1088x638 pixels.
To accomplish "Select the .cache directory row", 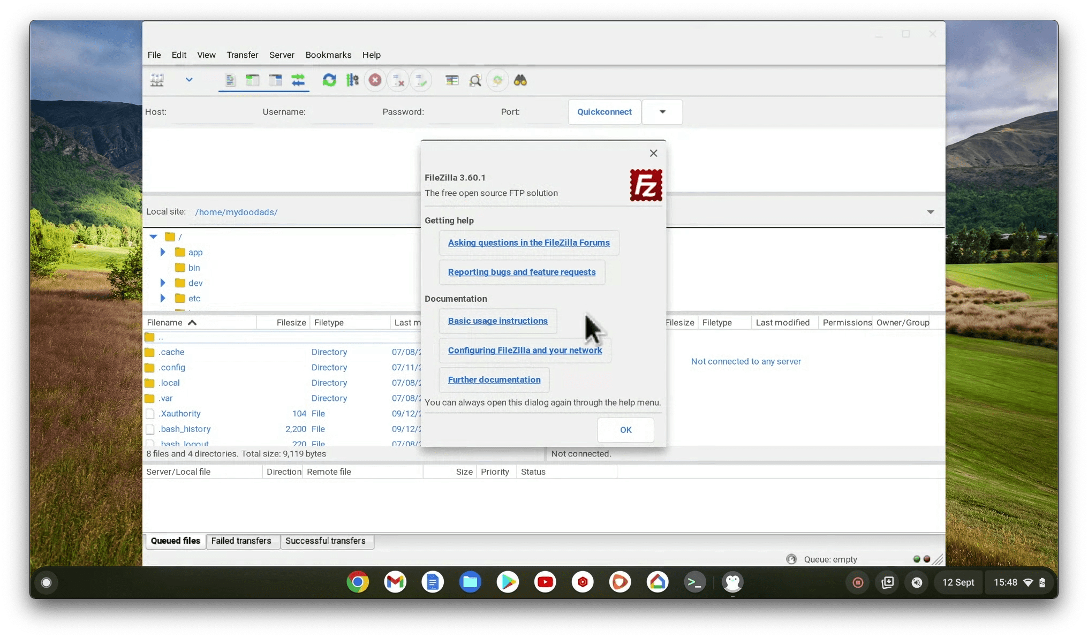I will tap(282, 352).
